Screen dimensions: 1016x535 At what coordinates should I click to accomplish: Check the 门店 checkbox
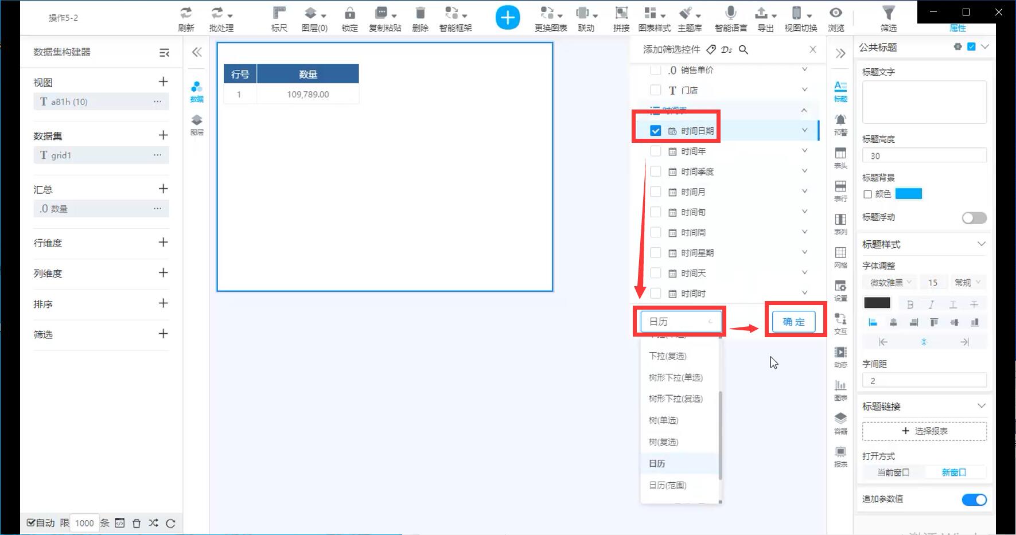656,90
